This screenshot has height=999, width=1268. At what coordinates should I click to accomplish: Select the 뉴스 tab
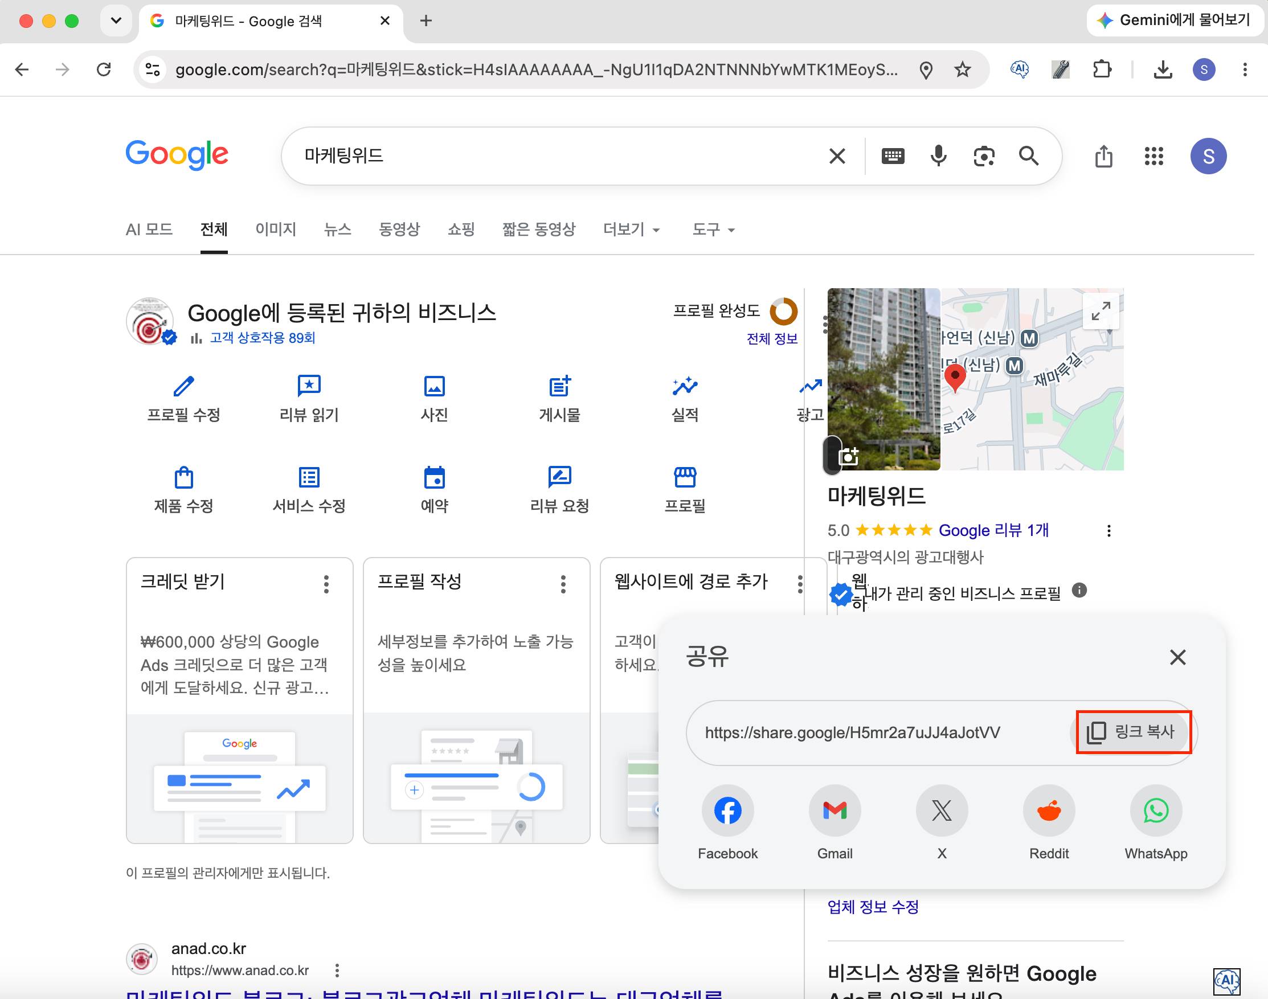pos(337,230)
